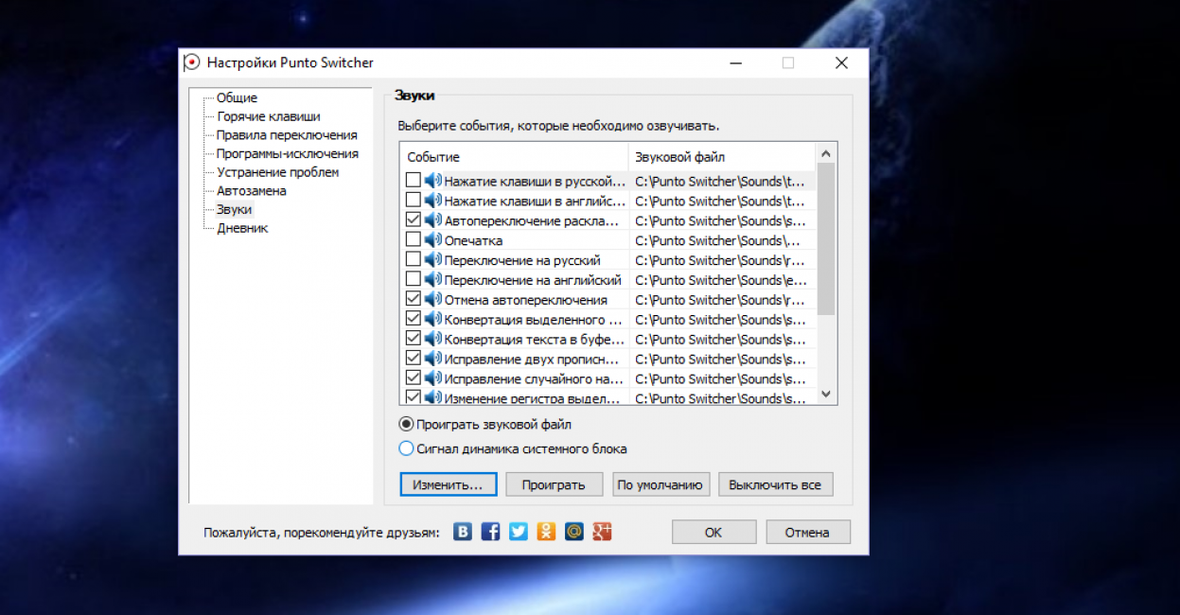Click the Изменить... button
This screenshot has width=1180, height=615.
point(448,484)
